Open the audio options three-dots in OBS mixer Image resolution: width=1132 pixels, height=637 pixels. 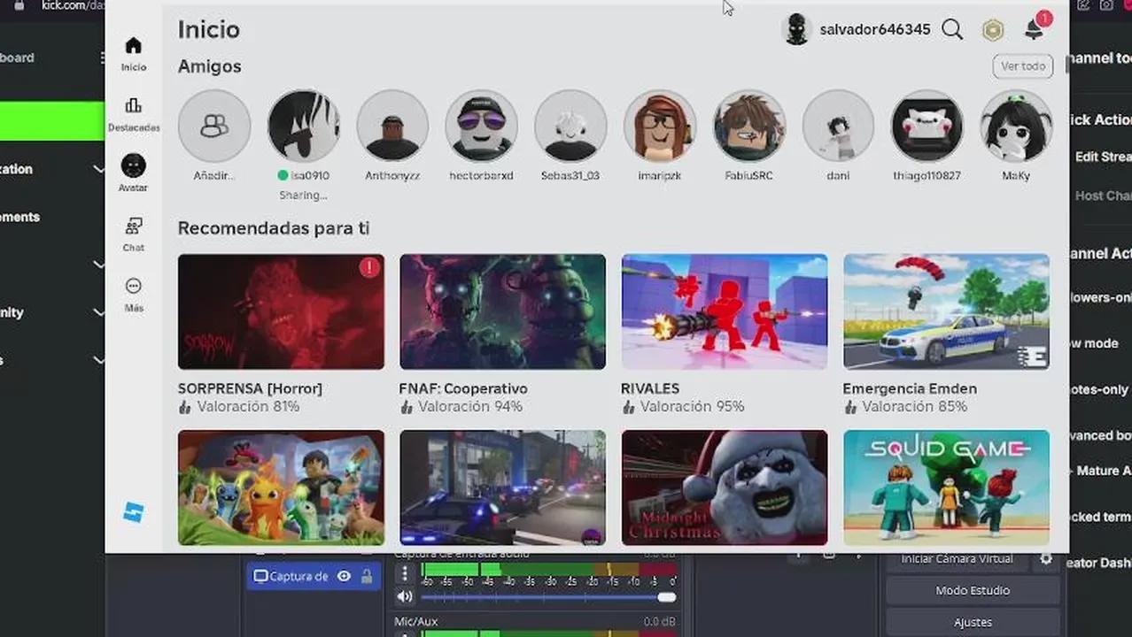click(x=405, y=573)
